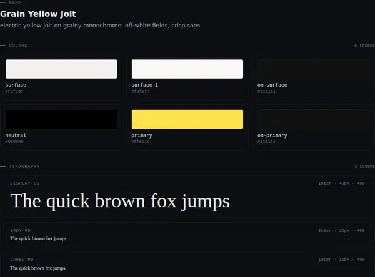
Task: Pick the on-surface dark swatch
Action: pos(313,69)
